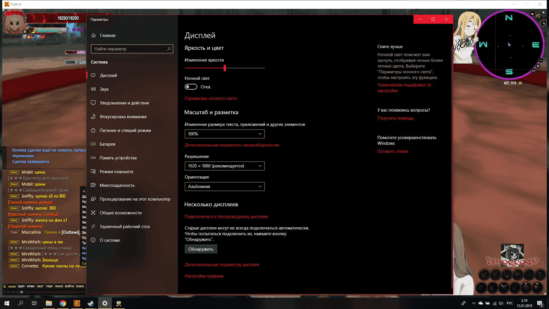Screen dimensions: 549x309
Task: Expand the 100% scale dropdown
Action: pyautogui.click(x=224, y=134)
